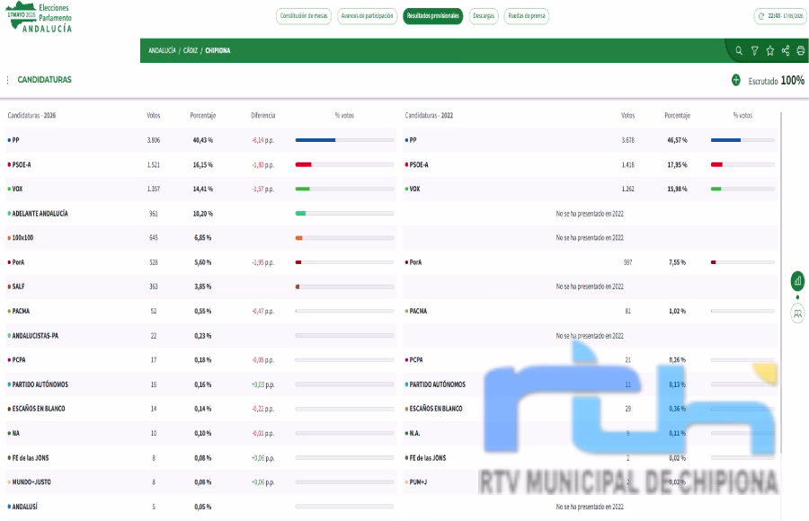Screen dimensions: 809x521
Task: Select the 100x100 candidatura row
Action: tap(200, 238)
